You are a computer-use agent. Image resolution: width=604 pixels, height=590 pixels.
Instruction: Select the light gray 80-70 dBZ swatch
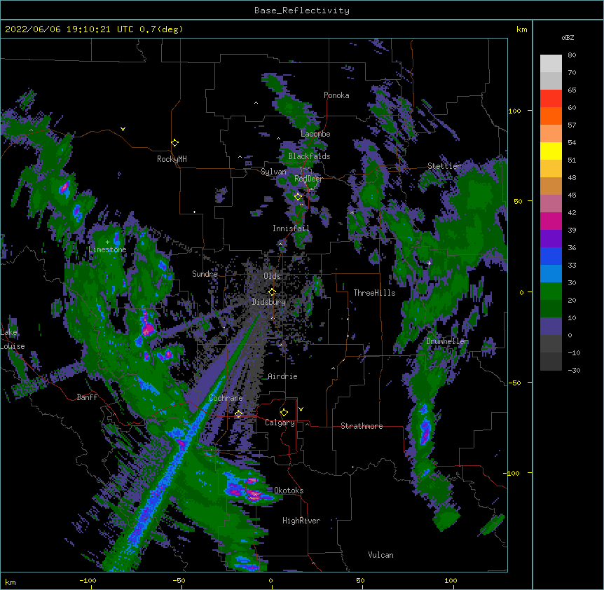click(551, 64)
